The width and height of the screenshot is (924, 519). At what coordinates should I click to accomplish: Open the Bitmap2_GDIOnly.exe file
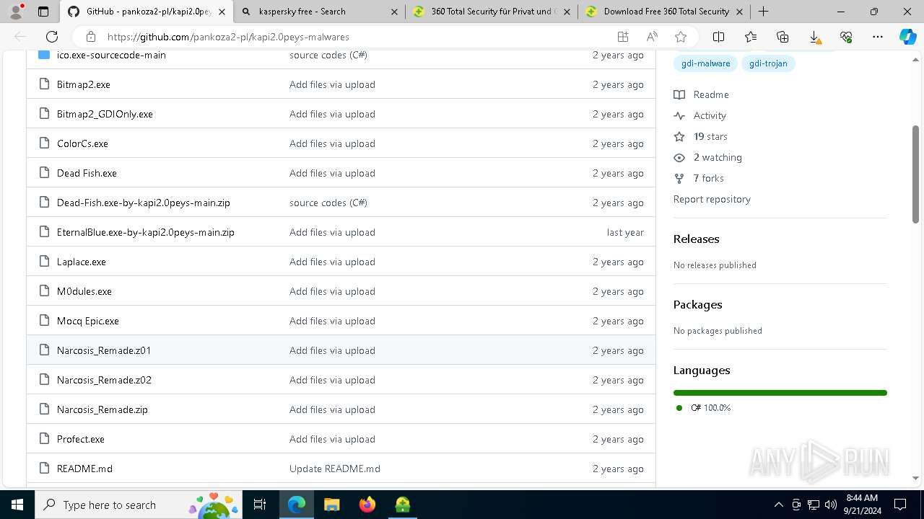click(x=105, y=114)
